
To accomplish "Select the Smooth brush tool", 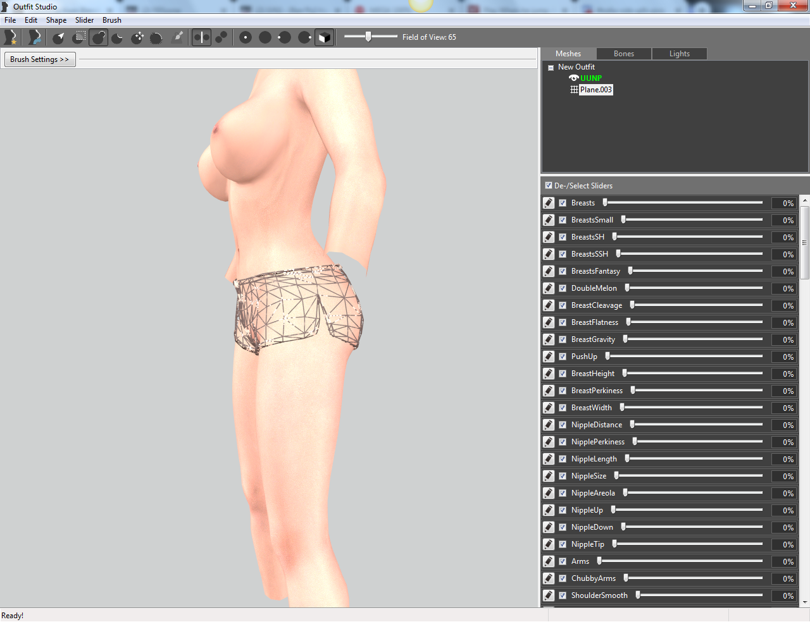I will click(157, 37).
